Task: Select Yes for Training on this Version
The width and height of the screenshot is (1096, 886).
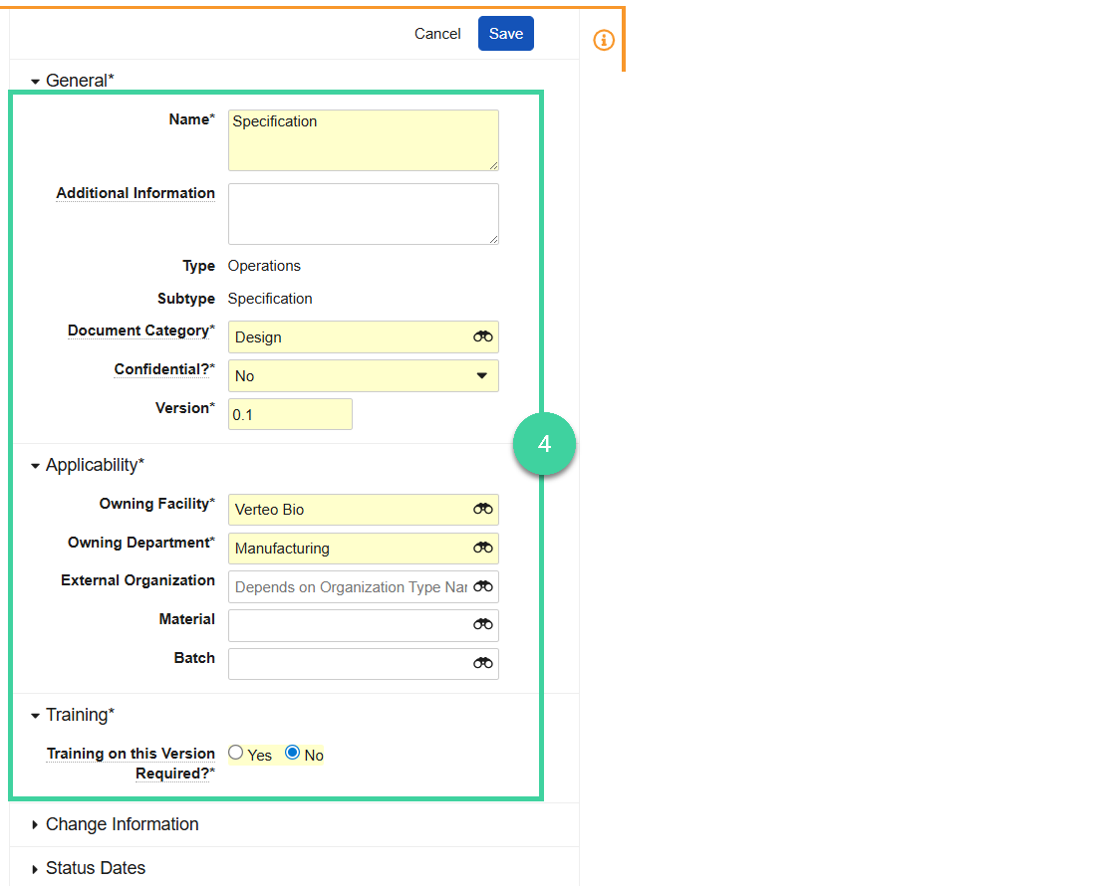Action: tap(235, 753)
